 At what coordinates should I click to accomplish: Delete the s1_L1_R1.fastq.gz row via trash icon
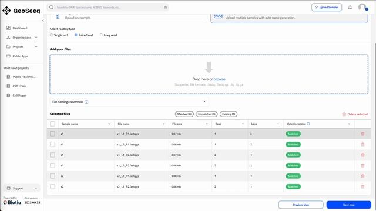[x=362, y=134]
